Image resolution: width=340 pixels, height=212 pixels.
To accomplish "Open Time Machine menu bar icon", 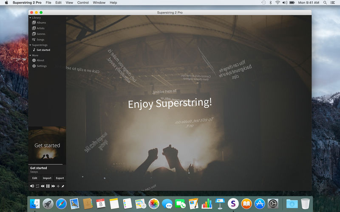I will pos(263,3).
